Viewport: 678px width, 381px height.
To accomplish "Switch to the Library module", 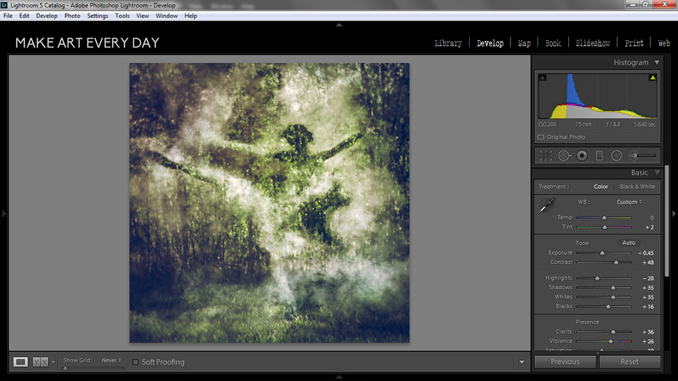I will coord(448,43).
